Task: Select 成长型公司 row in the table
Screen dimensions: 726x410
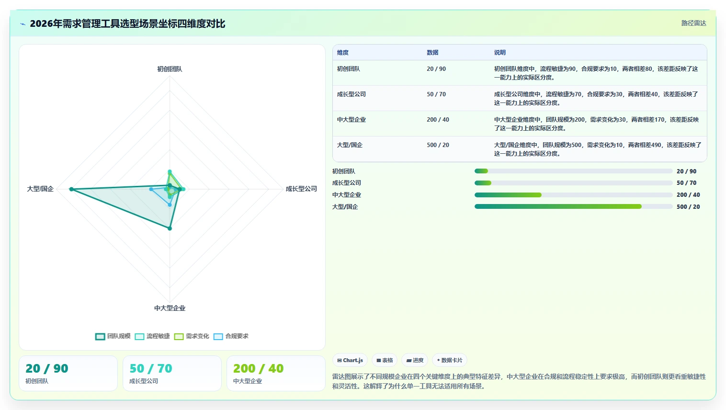Action: [x=520, y=98]
